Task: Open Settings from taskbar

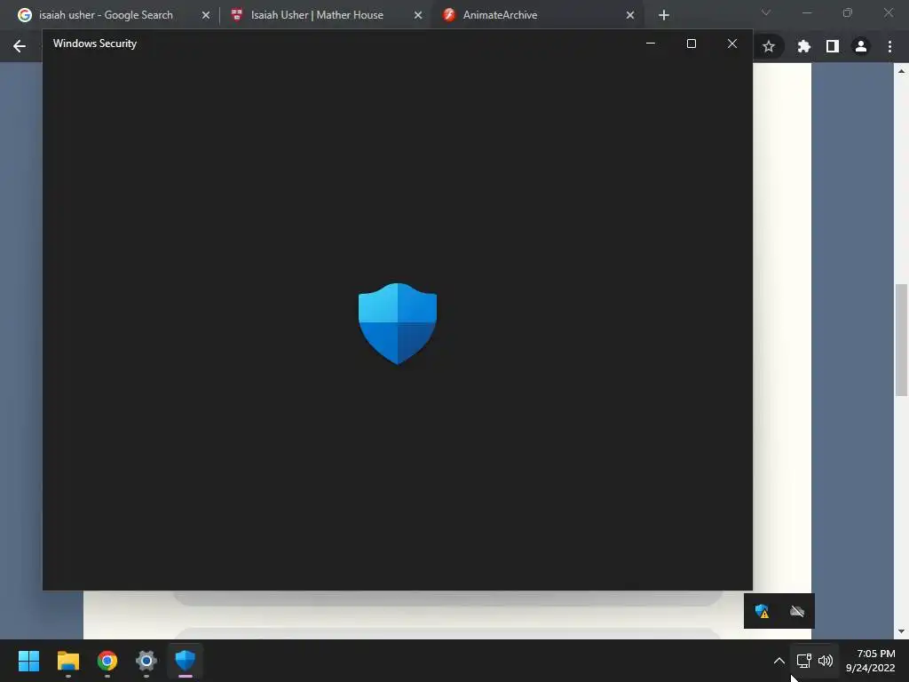Action: [x=146, y=661]
